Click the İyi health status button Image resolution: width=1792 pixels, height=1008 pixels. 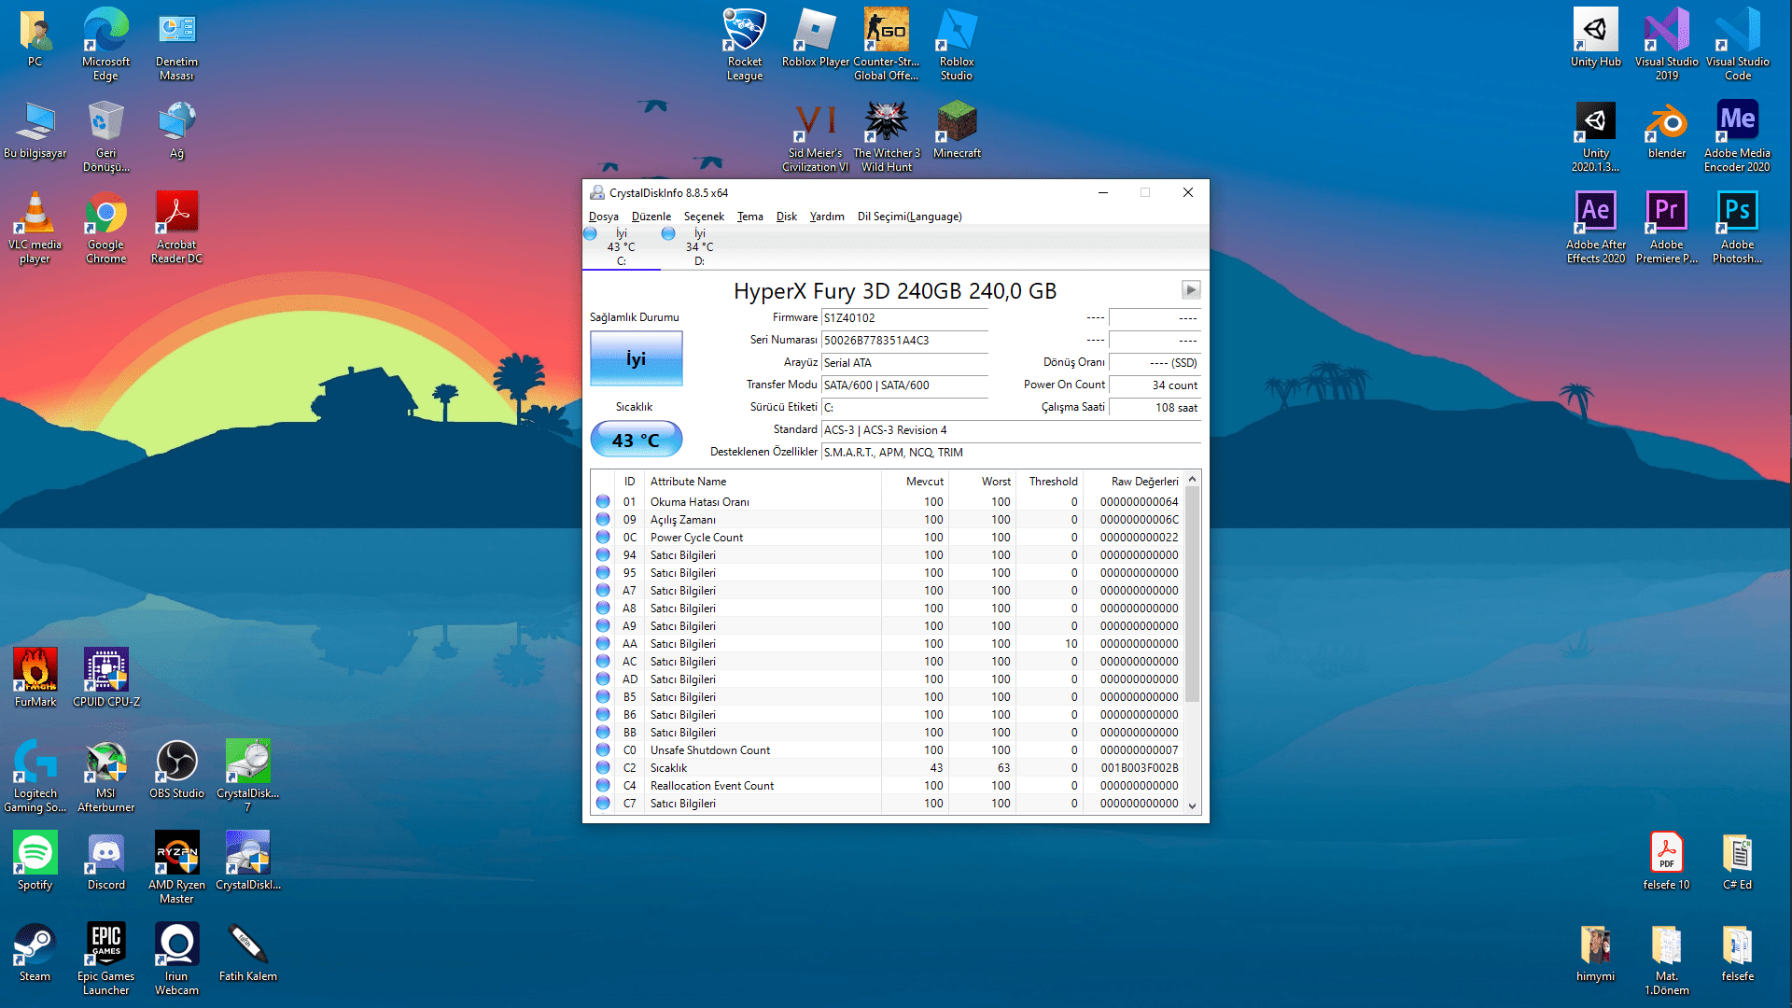(636, 359)
